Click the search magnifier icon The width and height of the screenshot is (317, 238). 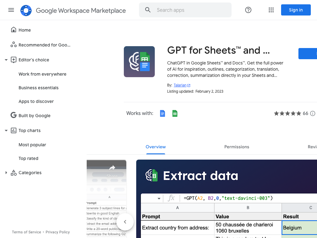148,10
